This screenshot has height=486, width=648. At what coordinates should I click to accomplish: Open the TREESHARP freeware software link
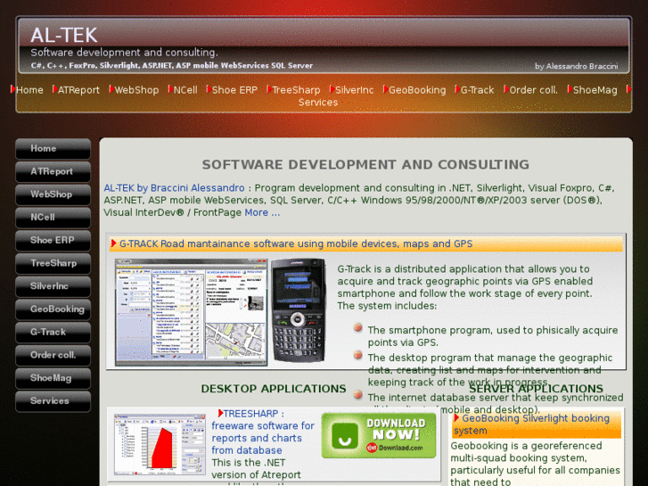coord(263,432)
